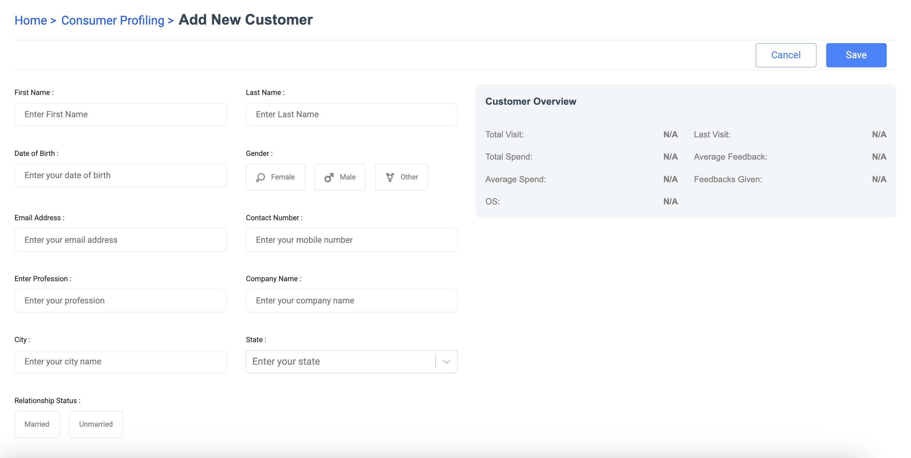Screen dimensions: 911x458
Task: Focus the city name field
Action: [120, 361]
